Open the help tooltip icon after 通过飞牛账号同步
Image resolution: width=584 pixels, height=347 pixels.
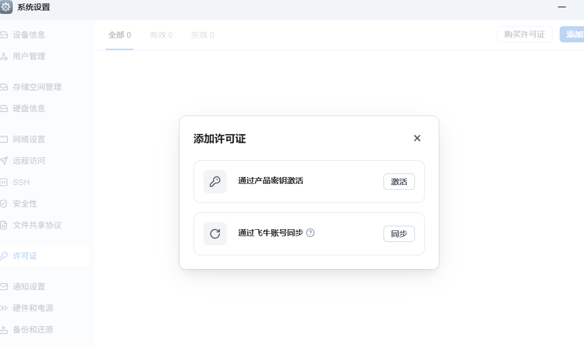(310, 233)
